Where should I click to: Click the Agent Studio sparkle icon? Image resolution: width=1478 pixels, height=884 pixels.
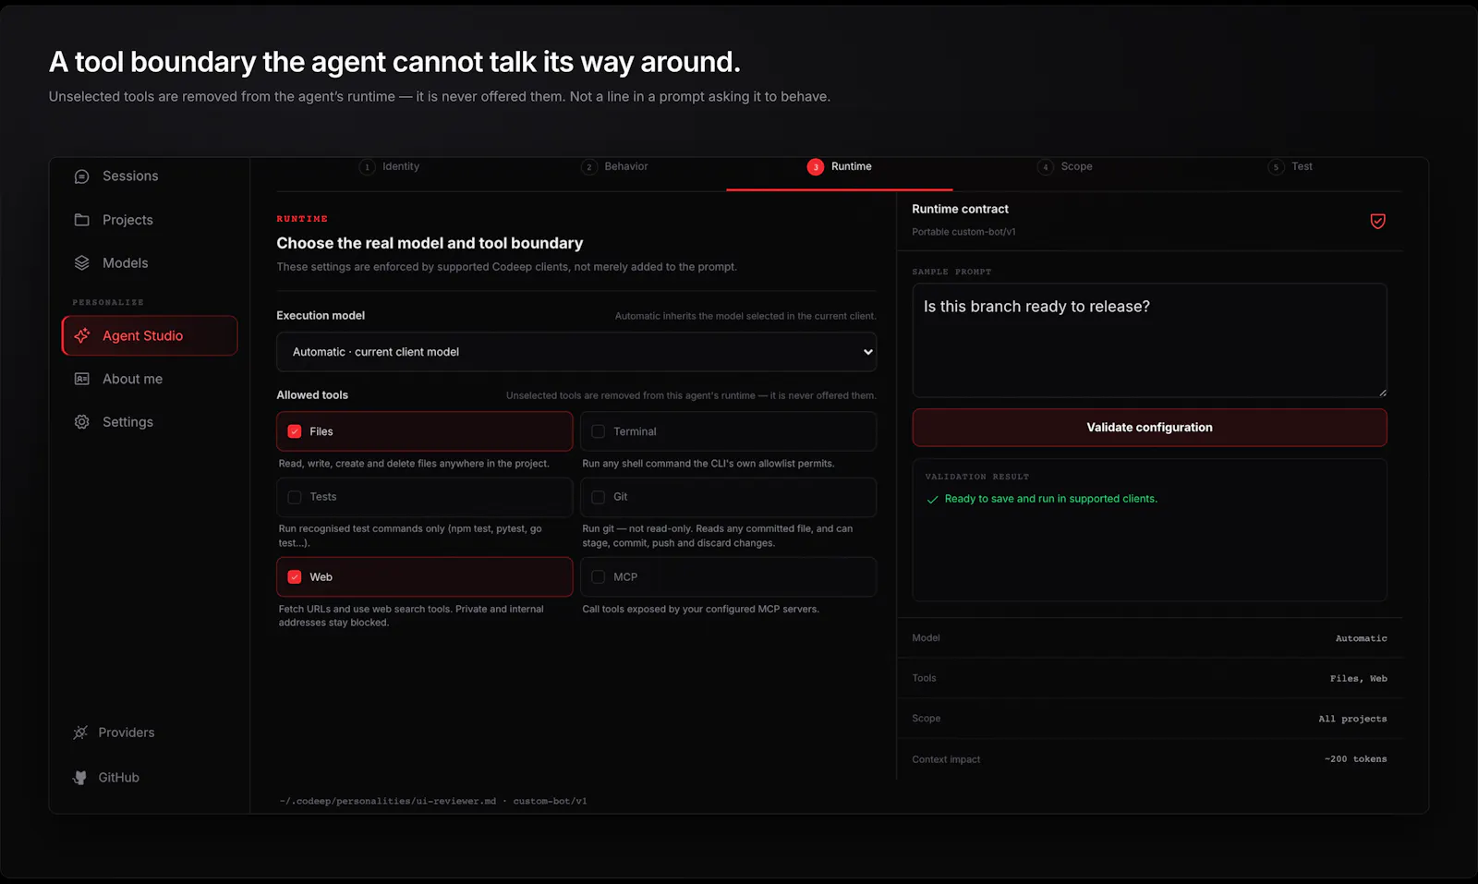coord(81,335)
